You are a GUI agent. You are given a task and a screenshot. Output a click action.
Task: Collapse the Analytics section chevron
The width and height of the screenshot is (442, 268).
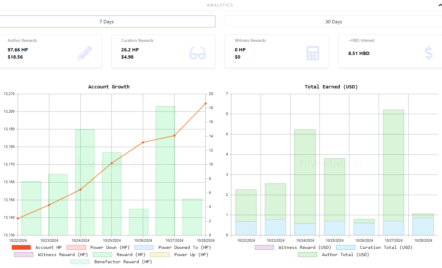[x=440, y=5]
